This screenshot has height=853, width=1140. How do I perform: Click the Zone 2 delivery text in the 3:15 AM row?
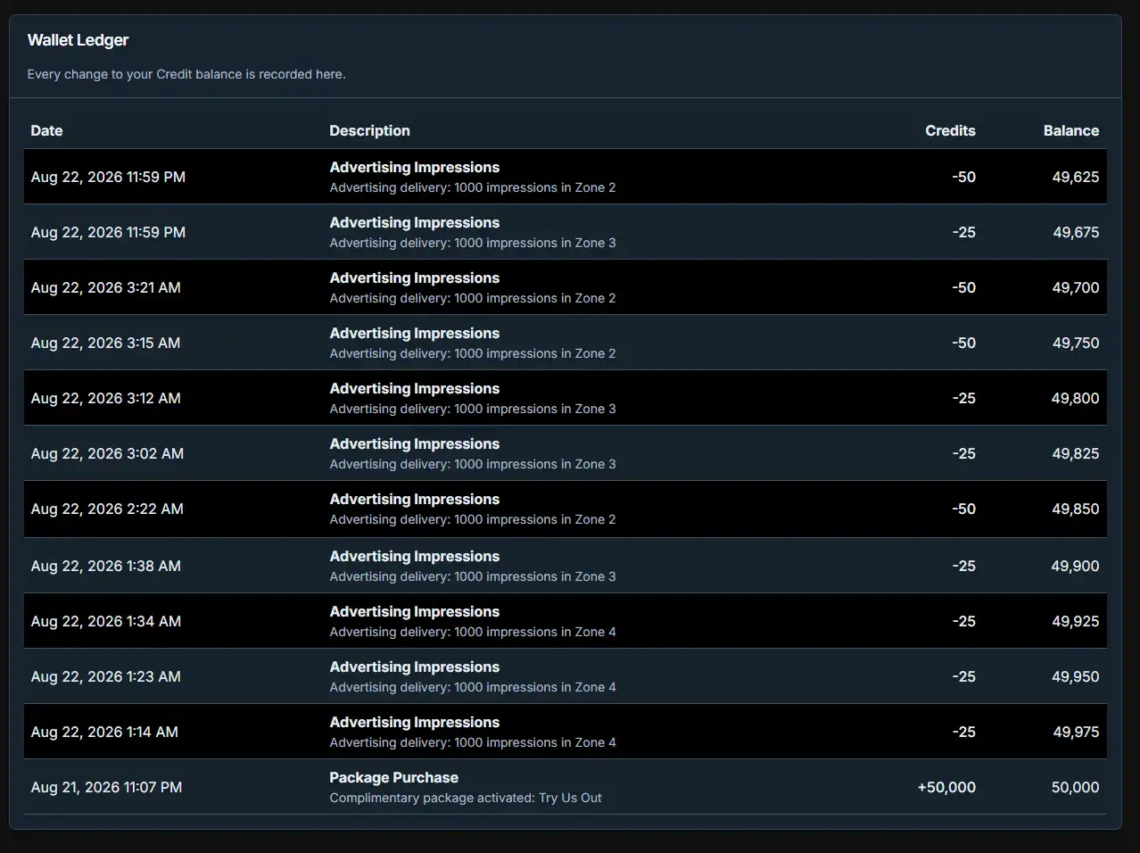click(x=473, y=353)
